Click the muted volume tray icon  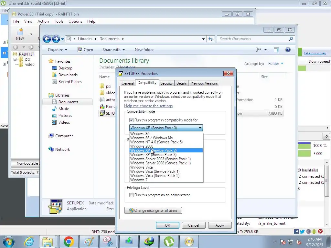click(298, 242)
